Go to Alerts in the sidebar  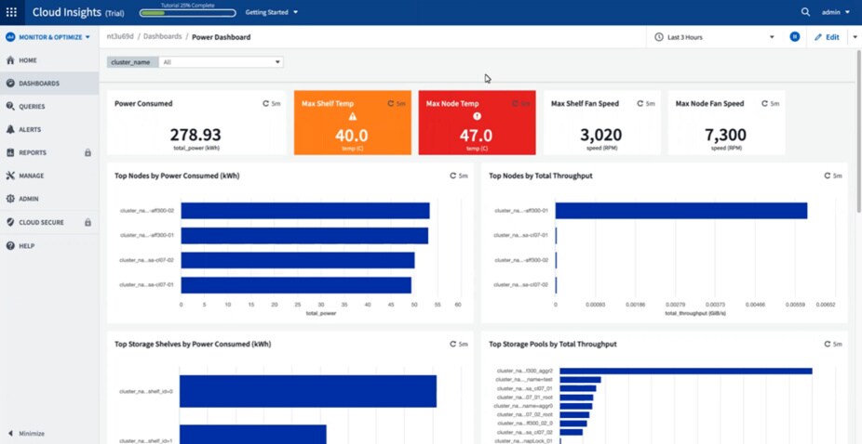click(x=29, y=130)
